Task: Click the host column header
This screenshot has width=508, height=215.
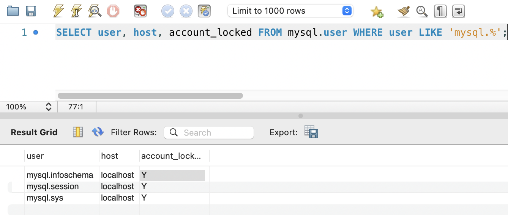Action: tap(119, 156)
